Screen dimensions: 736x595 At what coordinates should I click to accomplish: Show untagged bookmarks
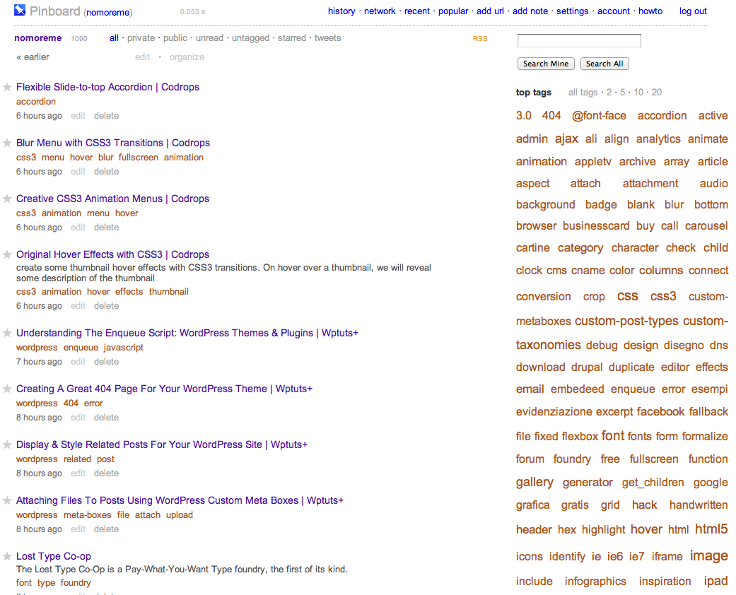click(x=250, y=38)
